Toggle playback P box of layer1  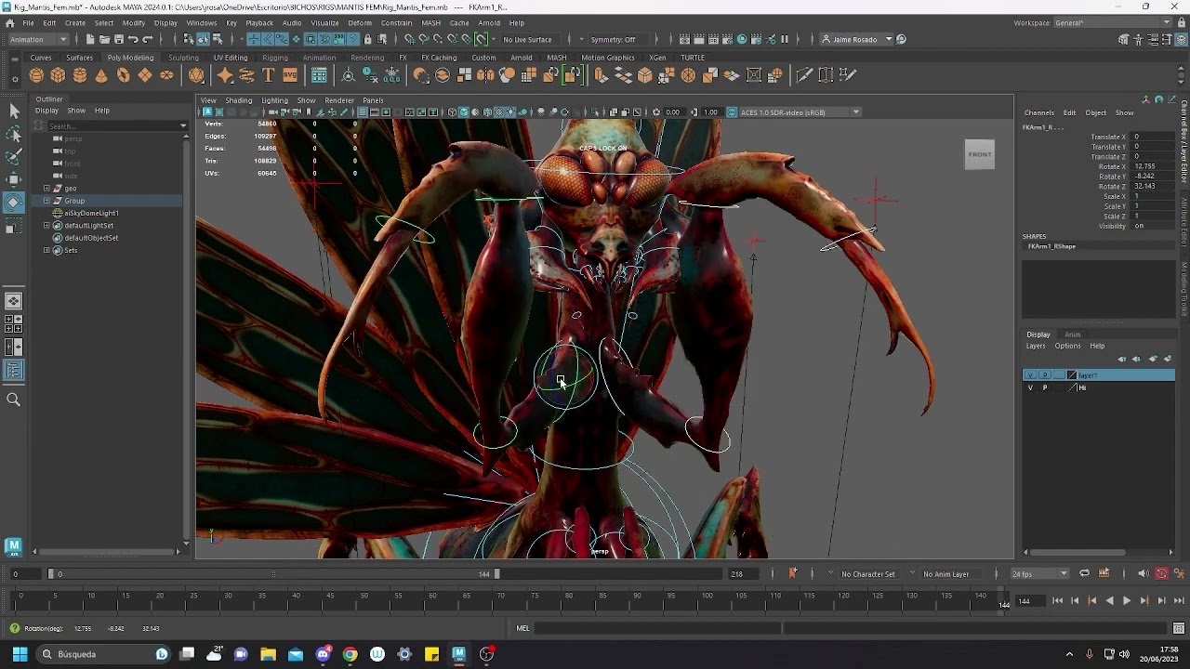1044,375
